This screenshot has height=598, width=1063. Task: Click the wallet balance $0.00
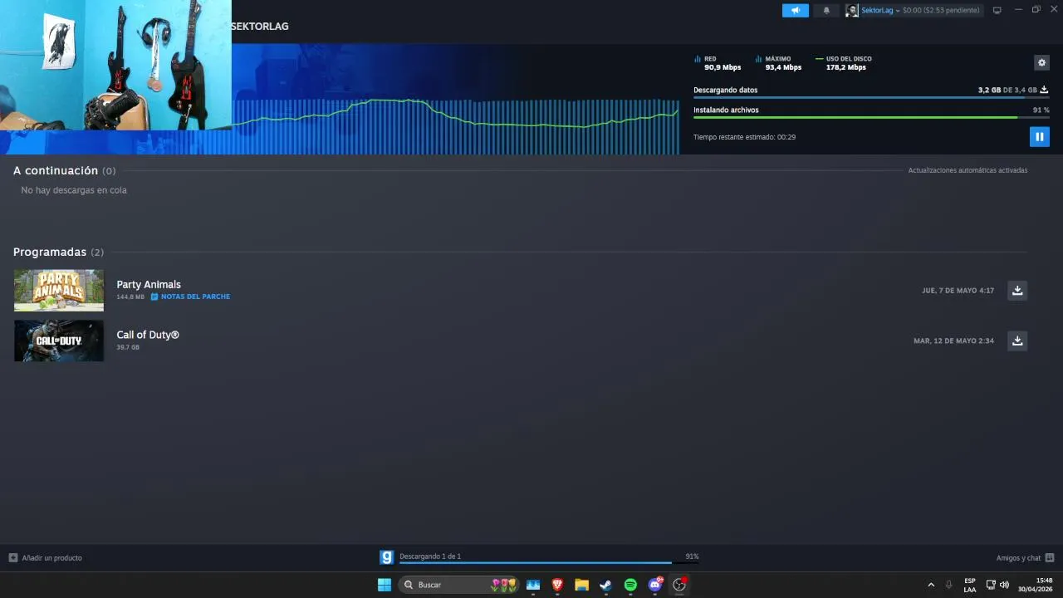pos(912,10)
